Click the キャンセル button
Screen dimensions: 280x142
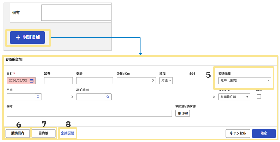[237, 133]
